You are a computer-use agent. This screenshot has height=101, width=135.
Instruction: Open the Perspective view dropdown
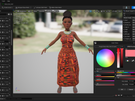(x=22, y=11)
